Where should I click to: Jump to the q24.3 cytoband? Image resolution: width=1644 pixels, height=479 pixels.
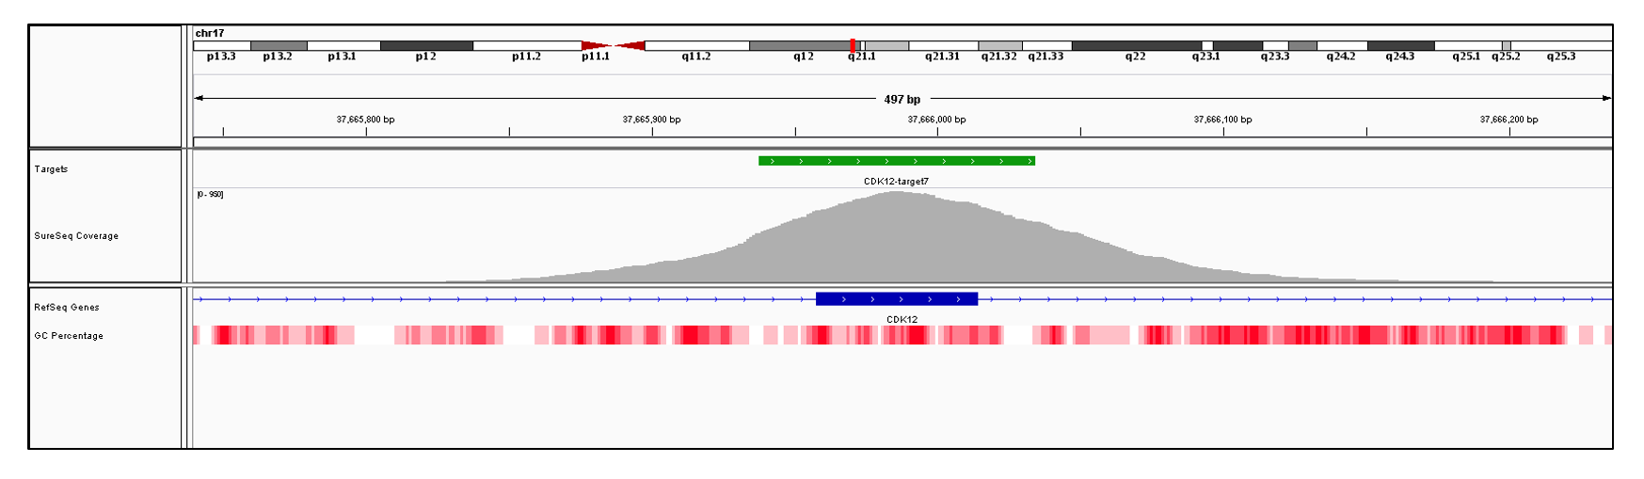1400,45
